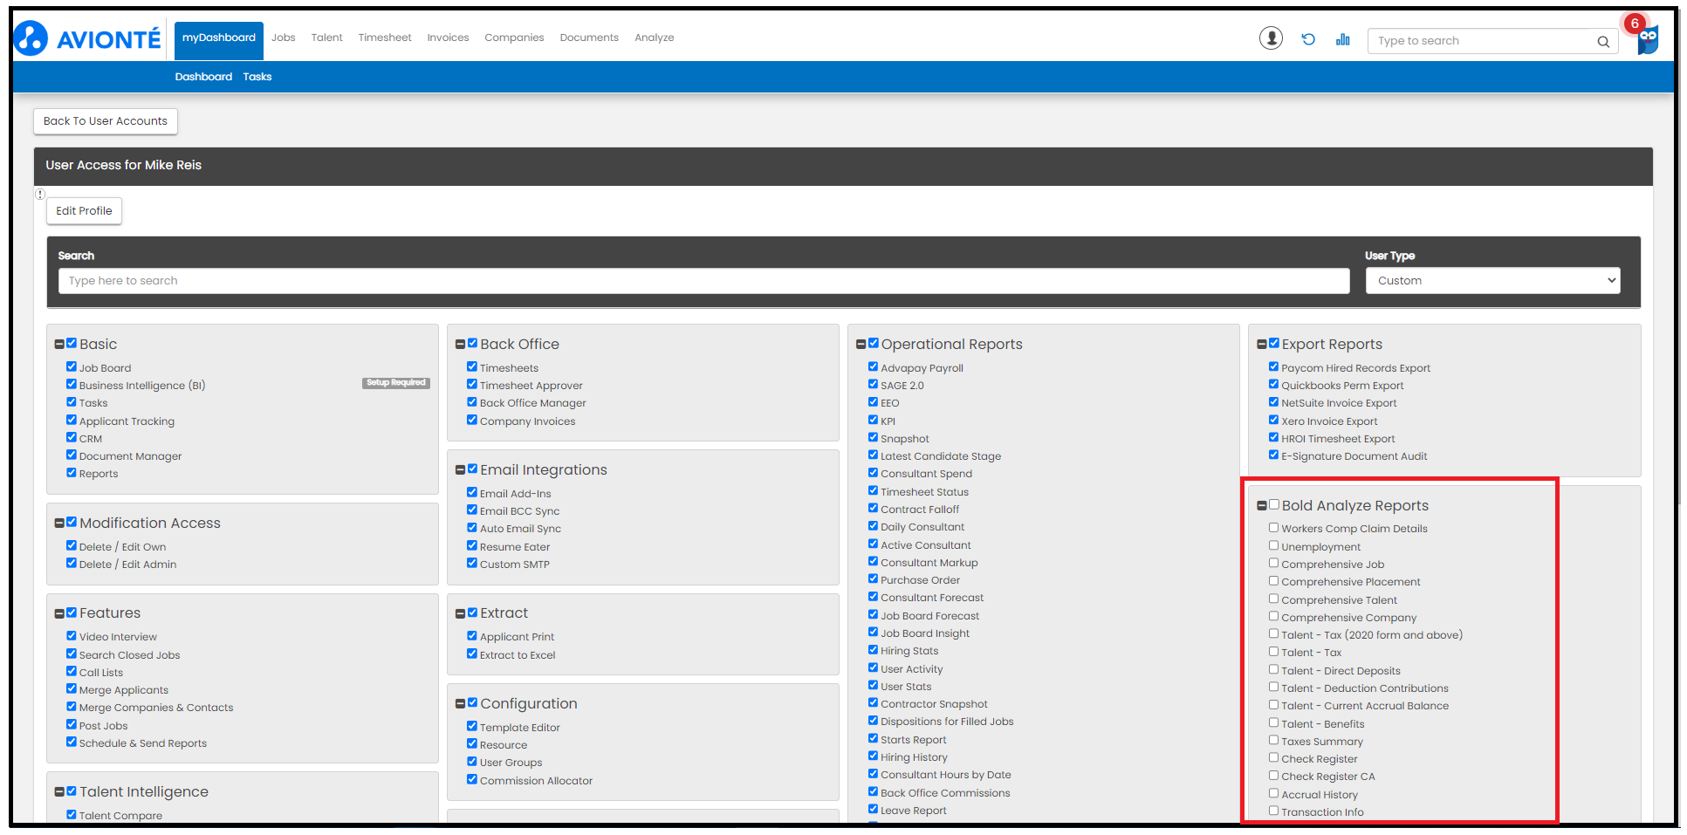Open the Companies menu
The height and width of the screenshot is (835, 1687).
[x=514, y=38]
